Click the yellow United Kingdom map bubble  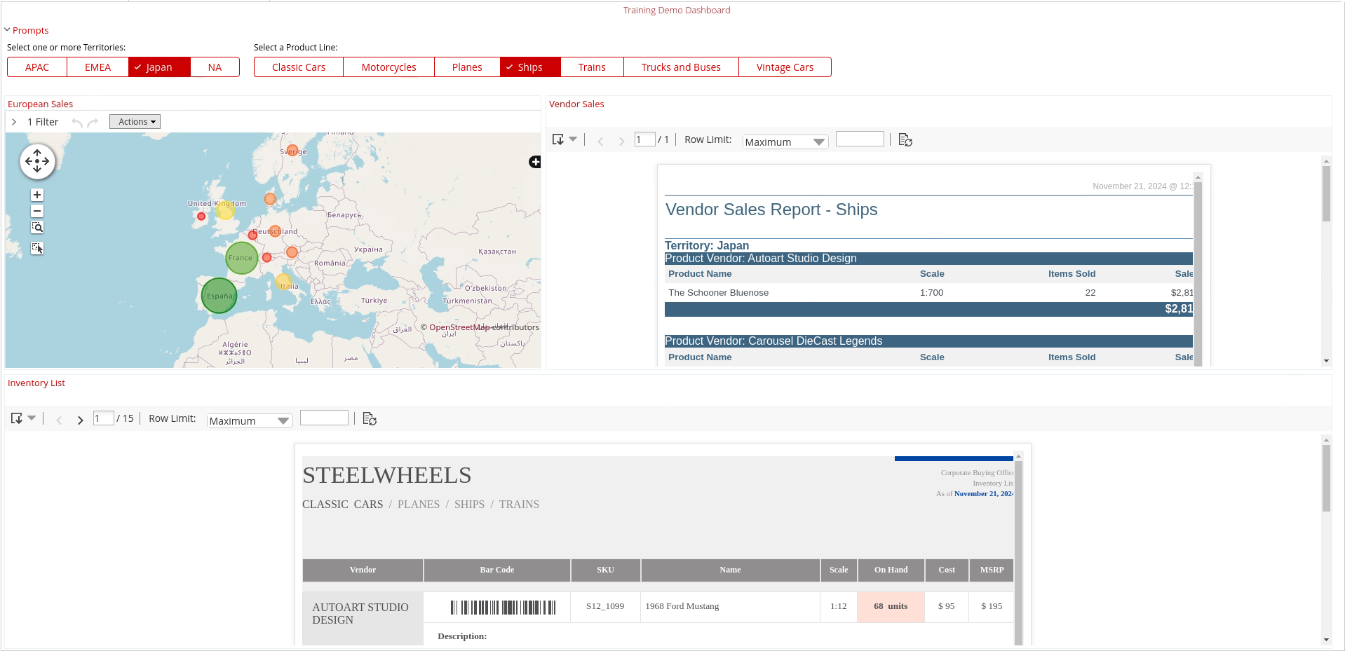click(225, 209)
